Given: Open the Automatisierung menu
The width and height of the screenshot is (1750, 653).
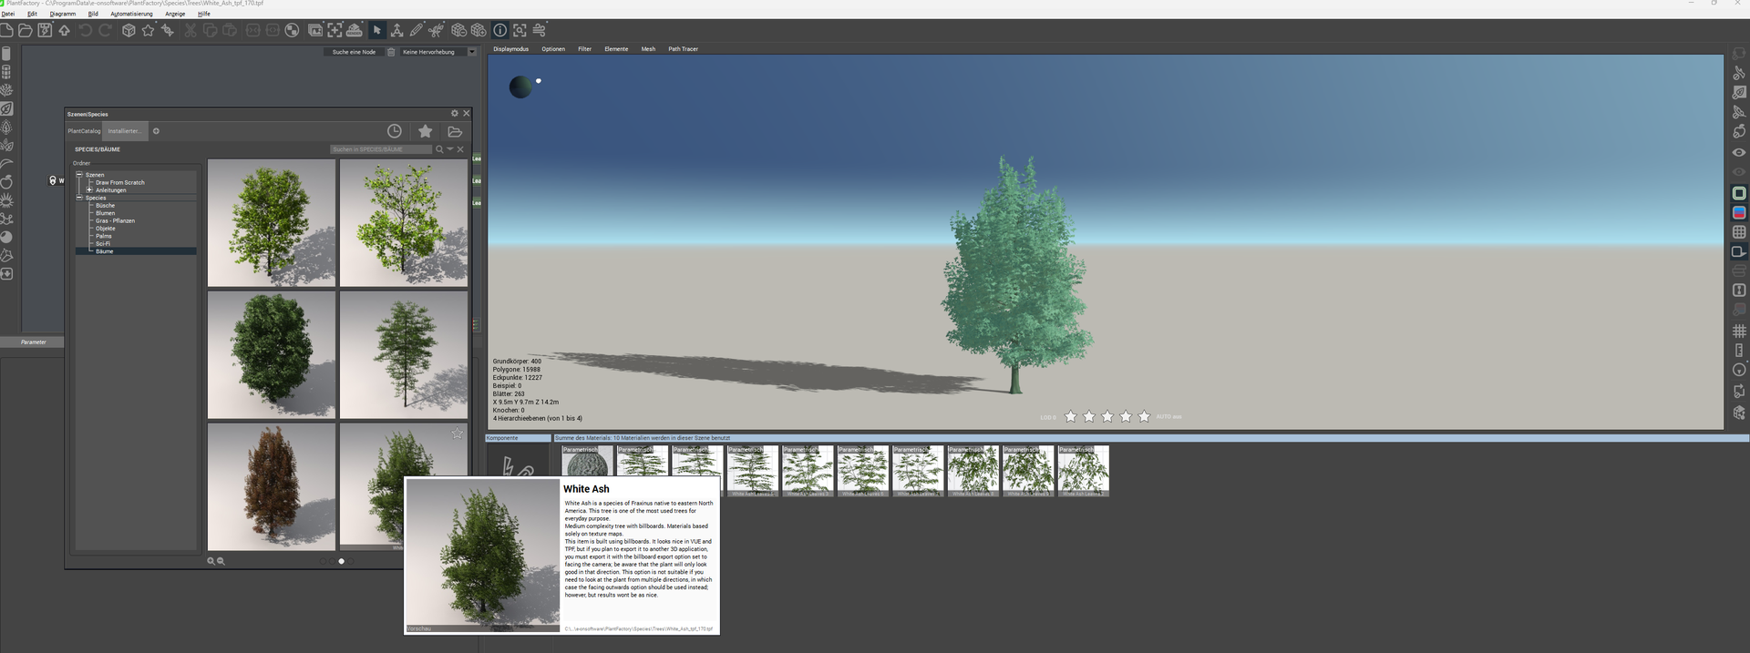Looking at the screenshot, I should point(131,14).
